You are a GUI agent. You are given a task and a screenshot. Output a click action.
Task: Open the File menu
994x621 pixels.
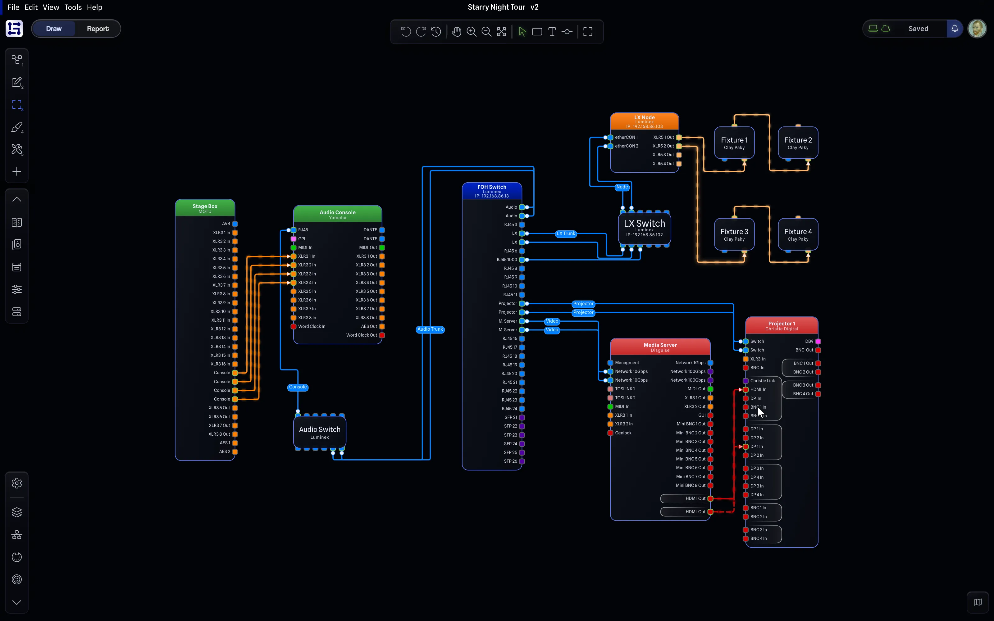click(x=13, y=7)
